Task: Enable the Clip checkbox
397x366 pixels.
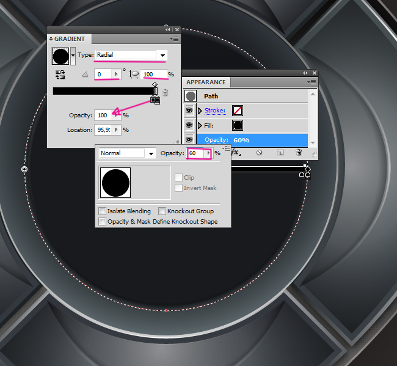Action: [x=178, y=177]
